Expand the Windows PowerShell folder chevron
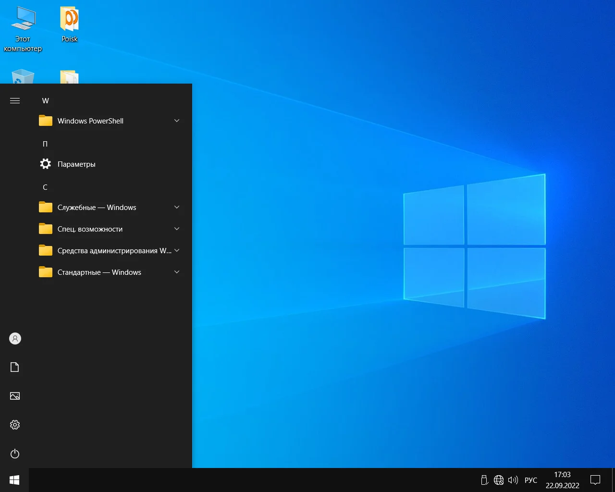The height and width of the screenshot is (492, 615). [177, 121]
